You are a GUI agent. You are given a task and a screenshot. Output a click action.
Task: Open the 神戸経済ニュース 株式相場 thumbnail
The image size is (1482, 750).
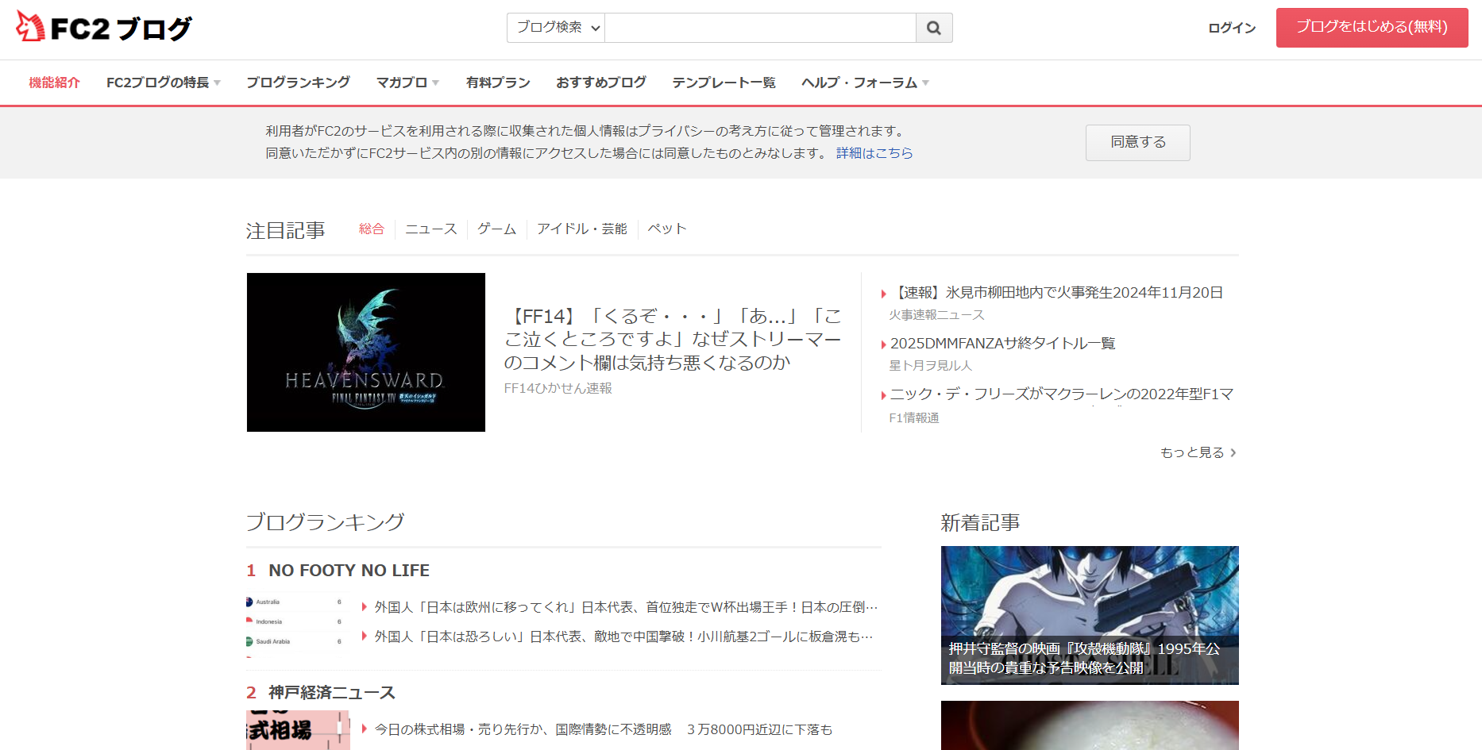point(298,730)
